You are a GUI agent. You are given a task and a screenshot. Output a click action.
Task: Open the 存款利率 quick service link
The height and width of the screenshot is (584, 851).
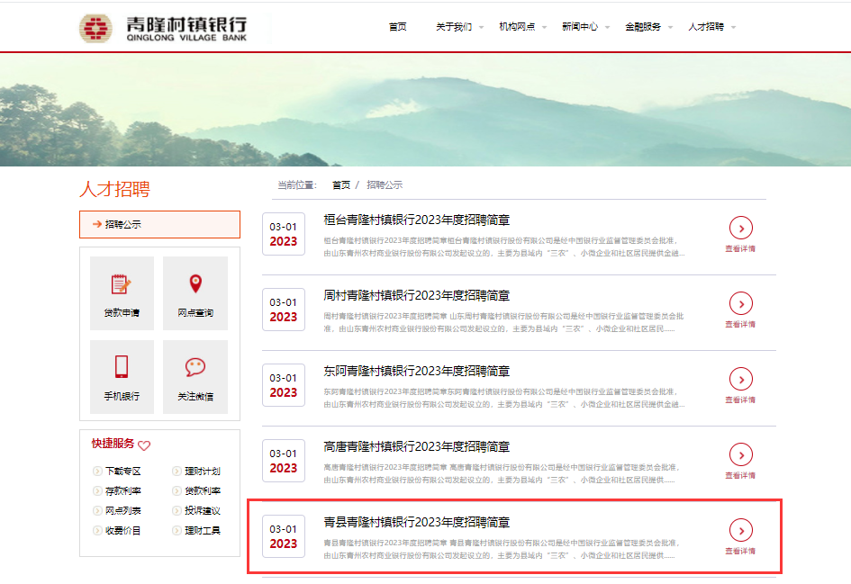point(122,491)
